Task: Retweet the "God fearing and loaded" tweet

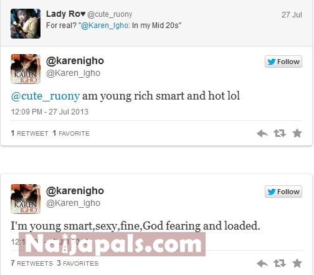Action: pos(280,263)
